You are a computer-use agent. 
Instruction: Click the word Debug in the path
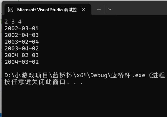pyautogui.click(x=99, y=75)
